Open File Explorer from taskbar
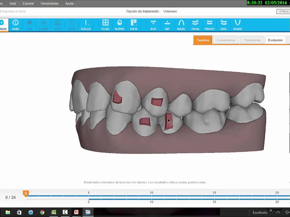 tap(8, 212)
